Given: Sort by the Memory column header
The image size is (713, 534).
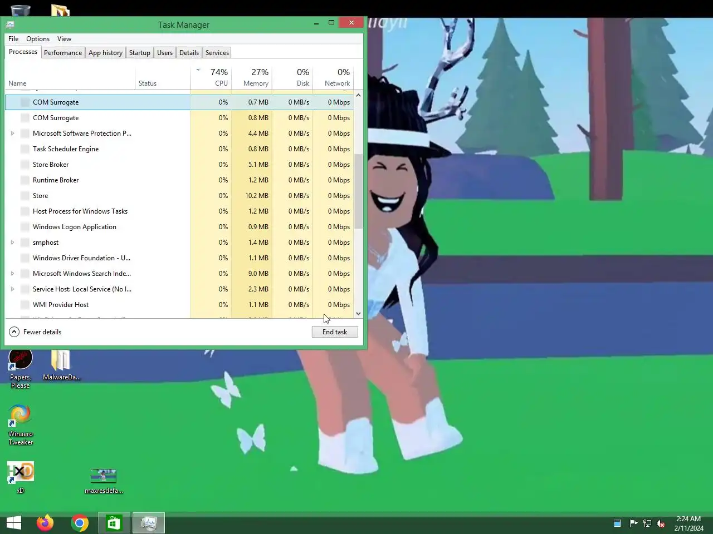Looking at the screenshot, I should click(252, 78).
